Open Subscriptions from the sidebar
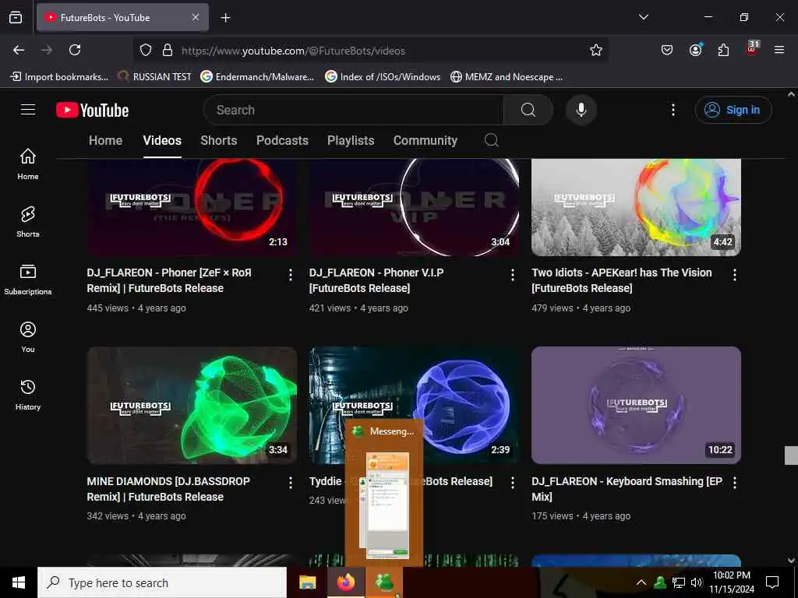Viewport: 798px width, 598px height. [28, 280]
